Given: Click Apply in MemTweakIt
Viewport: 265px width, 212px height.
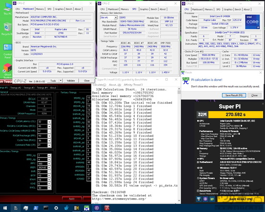Looking at the screenshot, I should click(x=72, y=199).
